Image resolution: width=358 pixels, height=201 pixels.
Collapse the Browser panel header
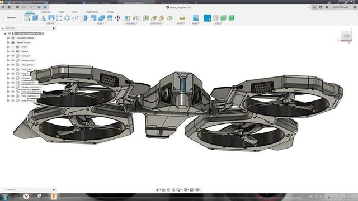tap(2, 28)
